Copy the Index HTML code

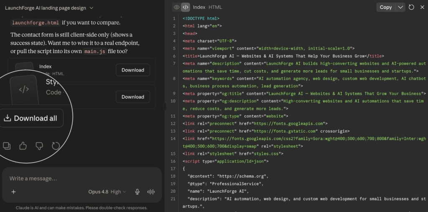coord(386,8)
